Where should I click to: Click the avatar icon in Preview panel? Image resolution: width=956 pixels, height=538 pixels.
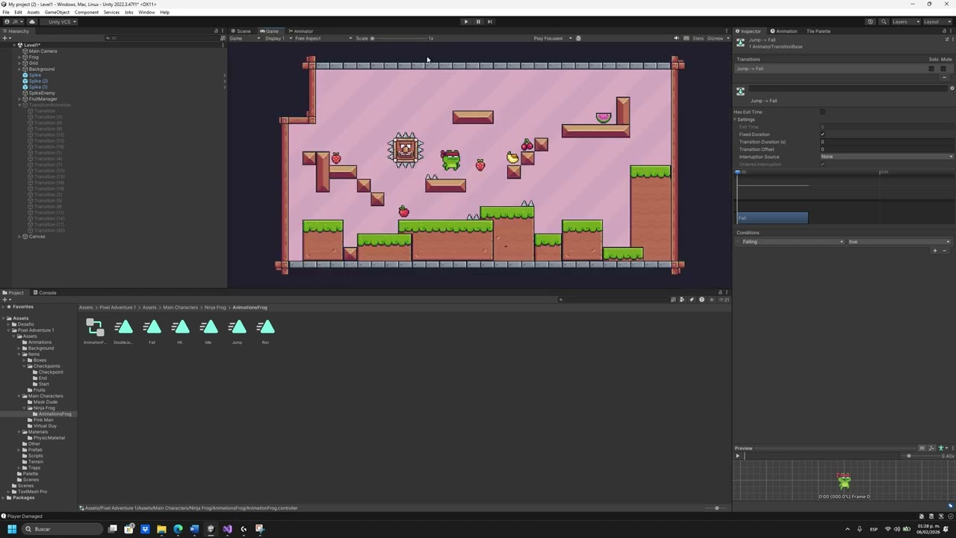click(942, 448)
